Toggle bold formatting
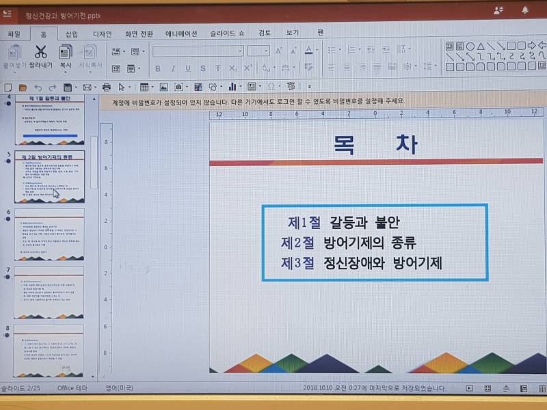This screenshot has width=547, height=410. click(x=157, y=67)
